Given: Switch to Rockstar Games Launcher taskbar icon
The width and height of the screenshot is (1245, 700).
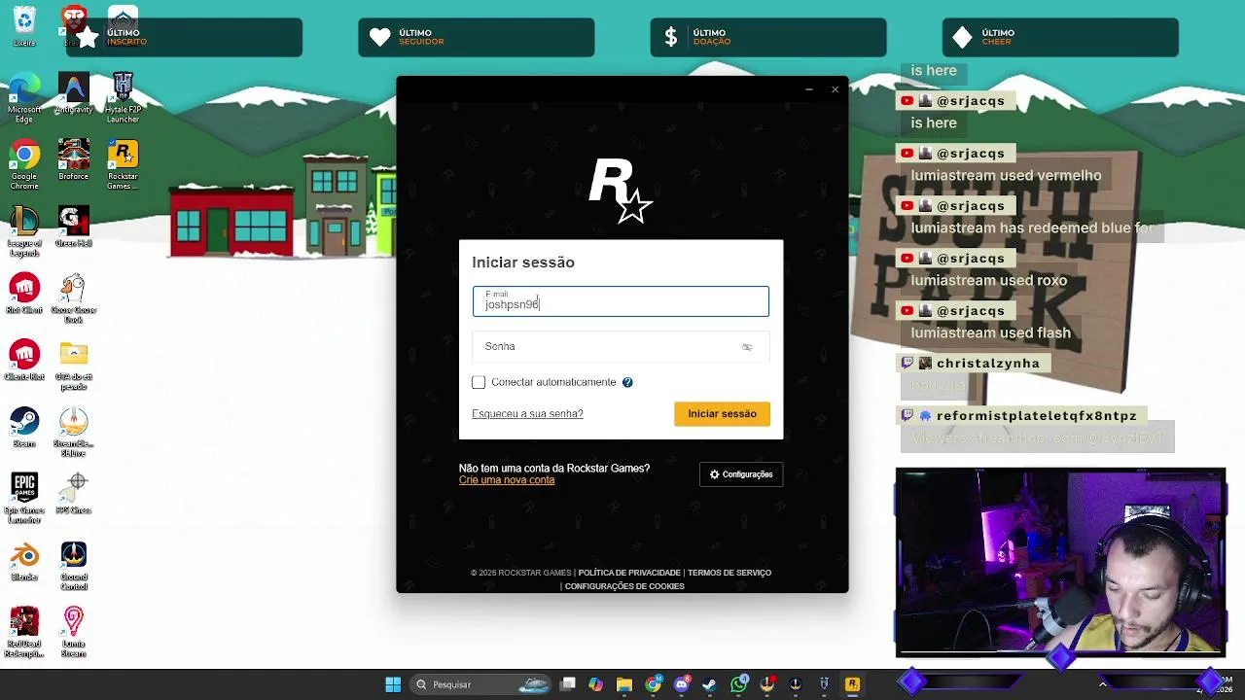Looking at the screenshot, I should [x=852, y=684].
